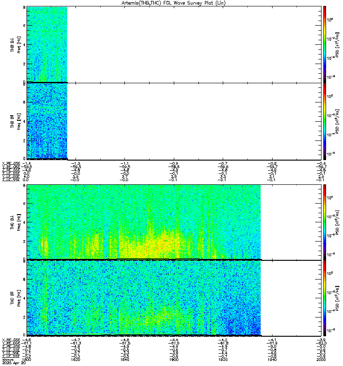Viewport: 343px width, 366px height.
Task: Click the '-82.0' Y_RE_GSE value for THC
Action: point(321,343)
